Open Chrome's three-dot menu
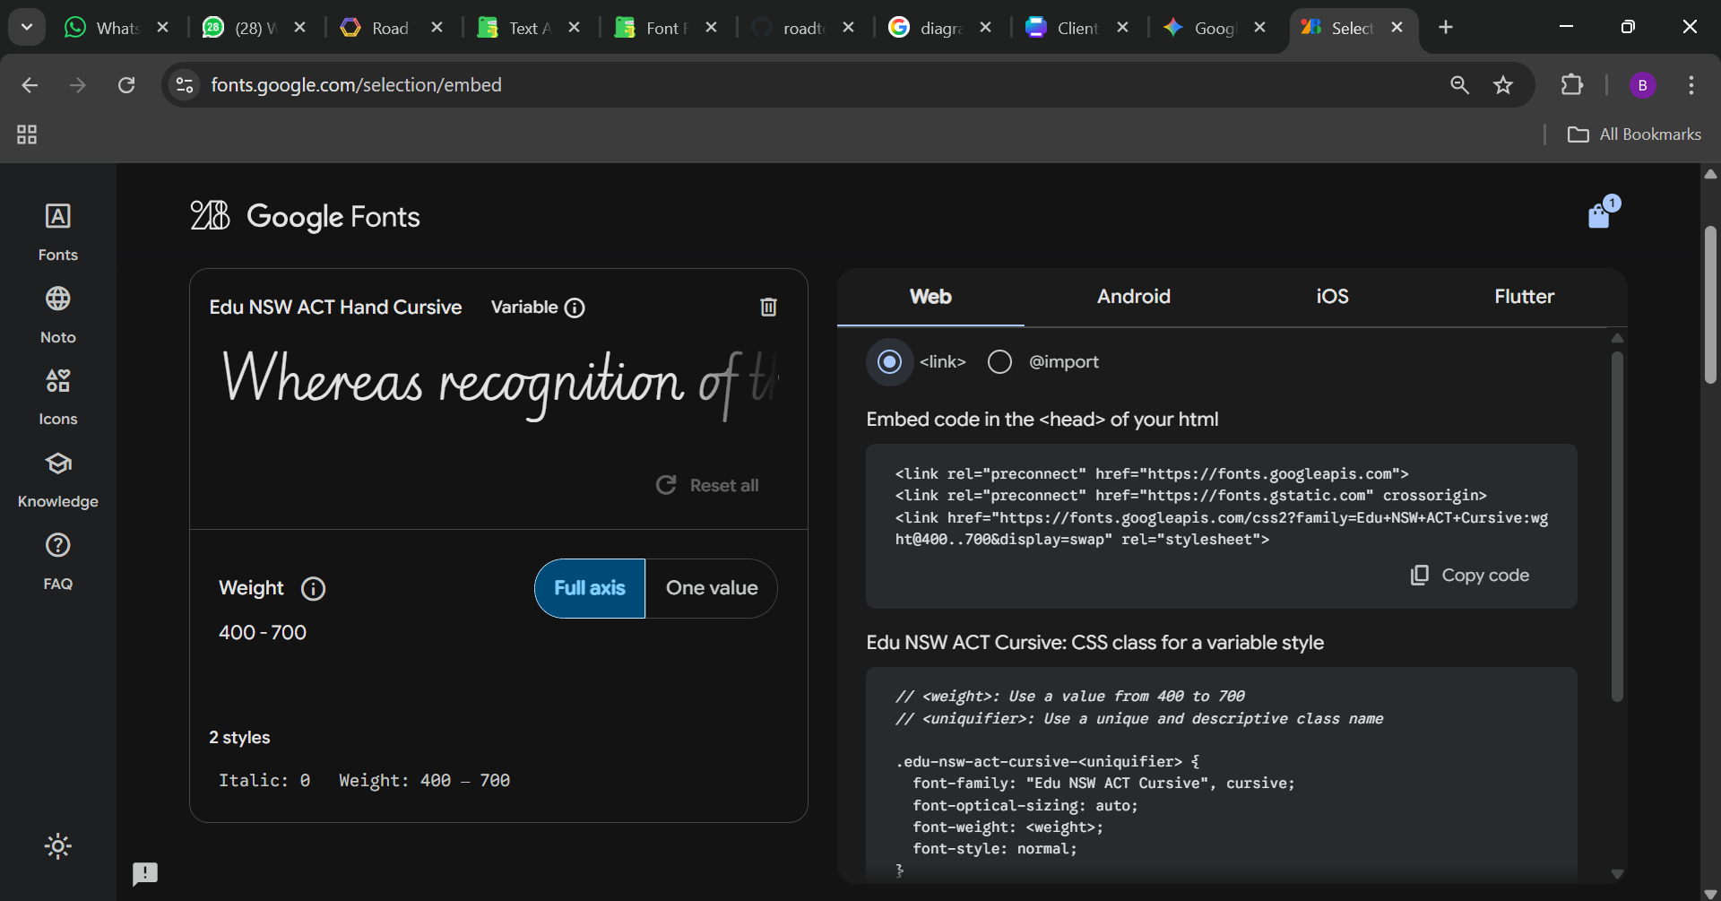The image size is (1721, 901). click(1691, 85)
